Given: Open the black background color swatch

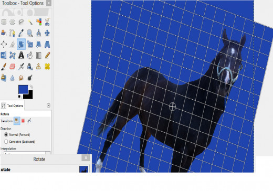Looking at the screenshot, I should [x=30, y=96].
